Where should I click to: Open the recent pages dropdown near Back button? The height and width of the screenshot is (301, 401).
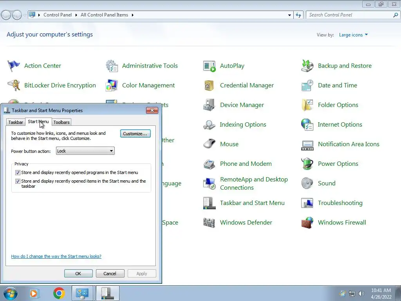[x=25, y=15]
